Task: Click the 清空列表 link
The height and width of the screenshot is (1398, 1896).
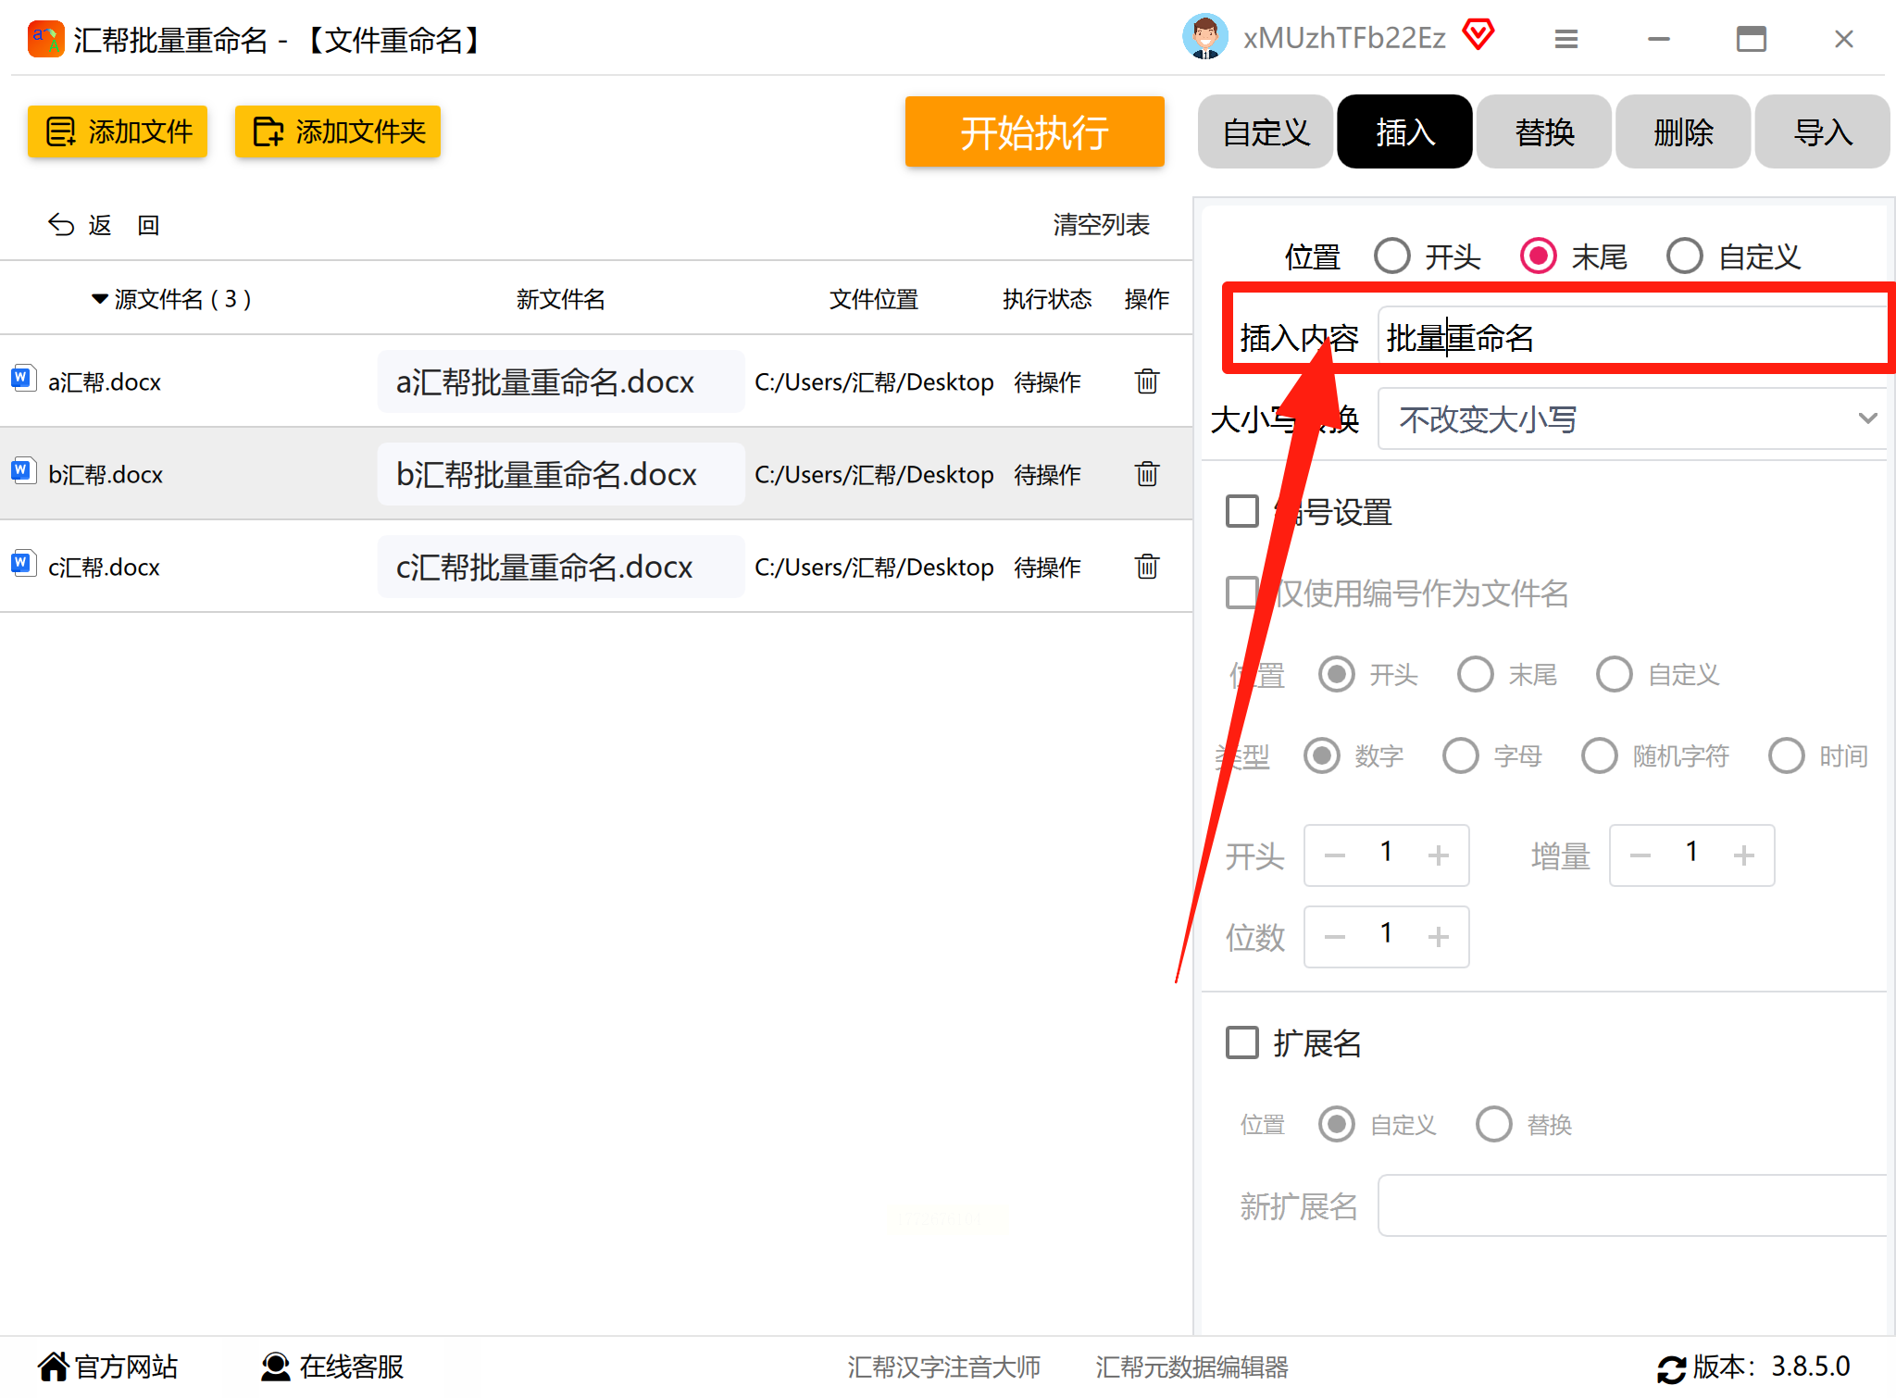Action: click(1101, 225)
